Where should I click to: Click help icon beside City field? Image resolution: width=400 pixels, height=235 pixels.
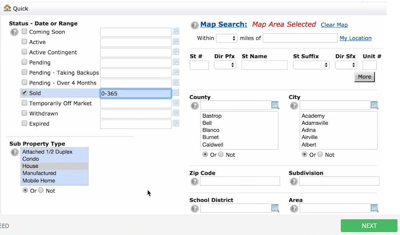click(294, 106)
